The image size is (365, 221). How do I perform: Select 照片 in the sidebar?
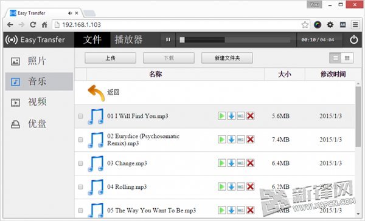39,61
